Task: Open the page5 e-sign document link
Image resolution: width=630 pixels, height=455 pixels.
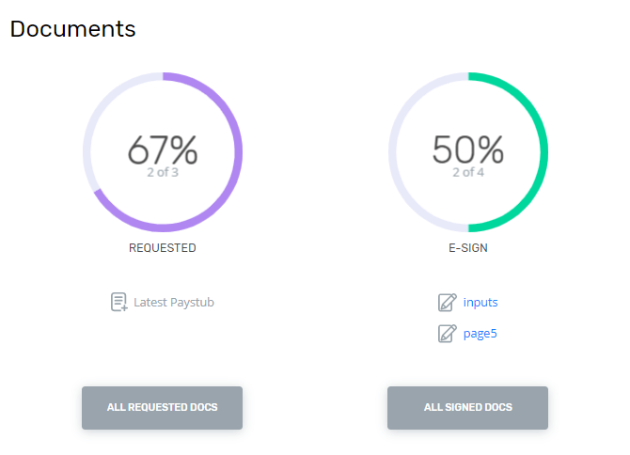Action: 480,334
